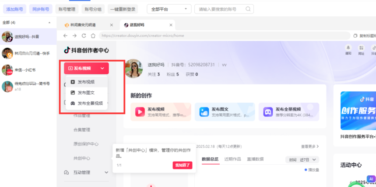
Task: Click the home icon
Action: (x=93, y=36)
